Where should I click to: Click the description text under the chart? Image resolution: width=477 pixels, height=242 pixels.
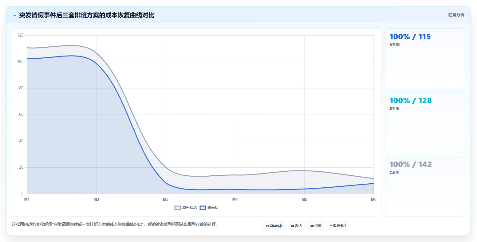pyautogui.click(x=115, y=224)
